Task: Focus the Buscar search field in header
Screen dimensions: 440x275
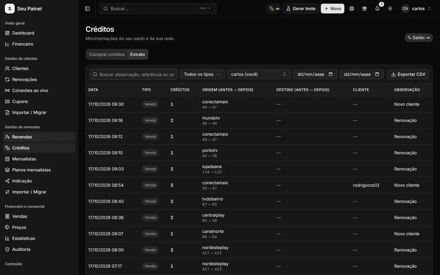Action: (158, 9)
